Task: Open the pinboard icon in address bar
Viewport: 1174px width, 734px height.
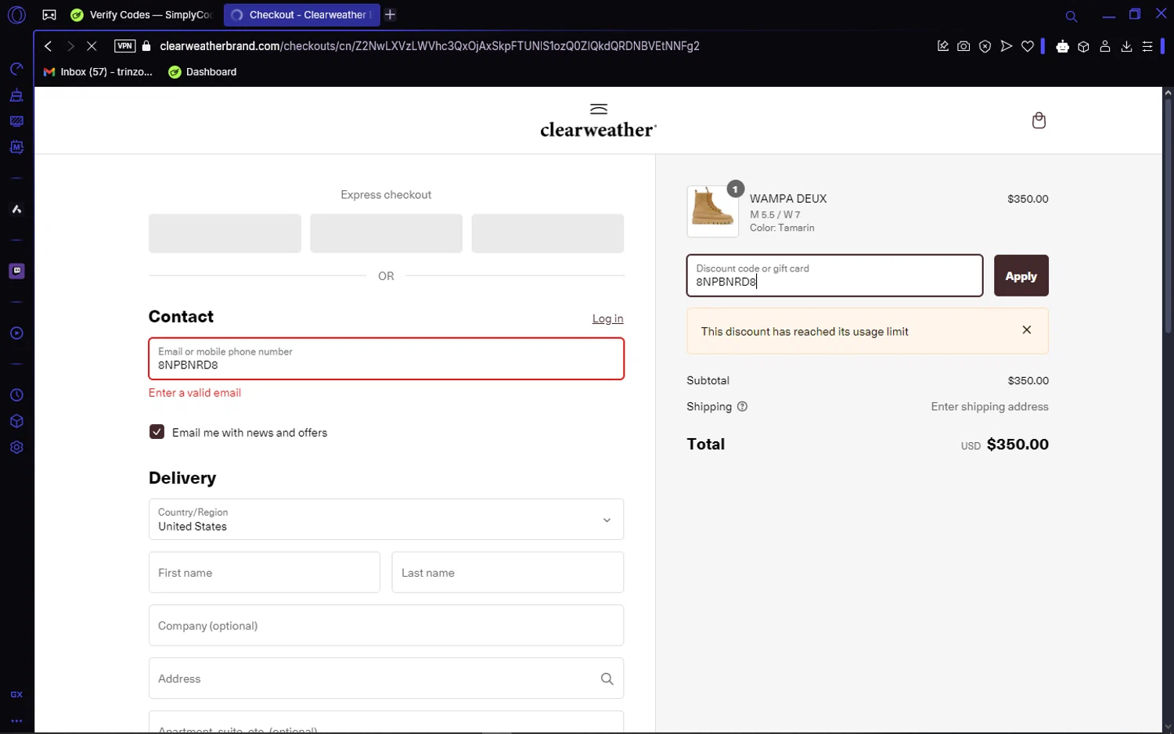Action: (x=942, y=46)
